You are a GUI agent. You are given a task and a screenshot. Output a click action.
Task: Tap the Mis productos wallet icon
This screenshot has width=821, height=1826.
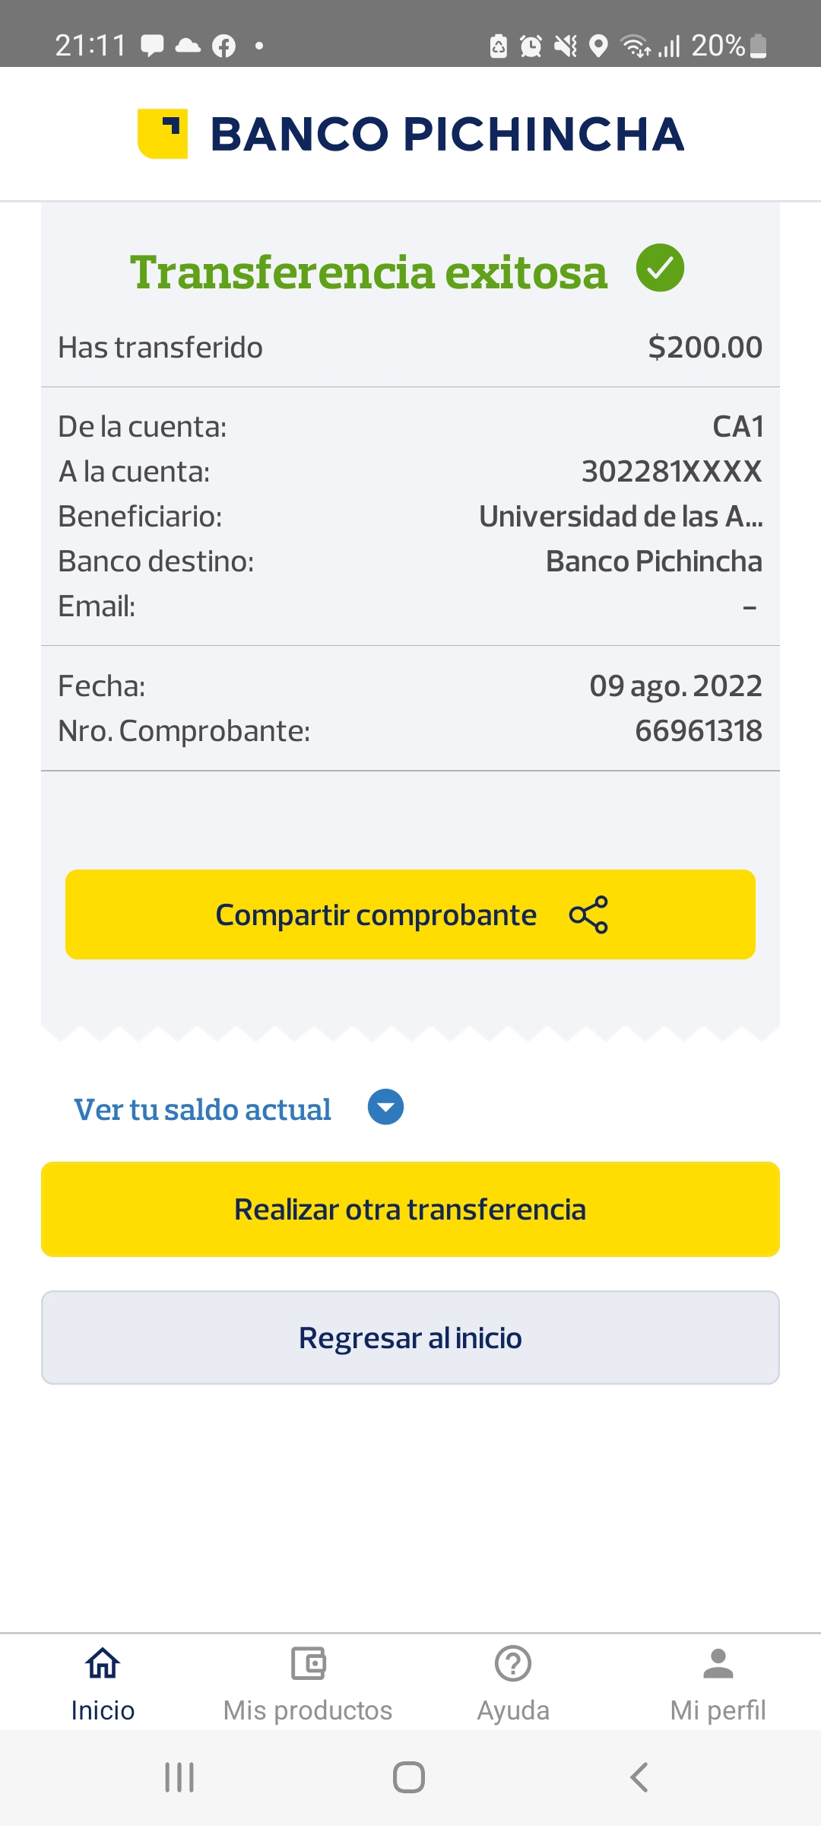[308, 1663]
